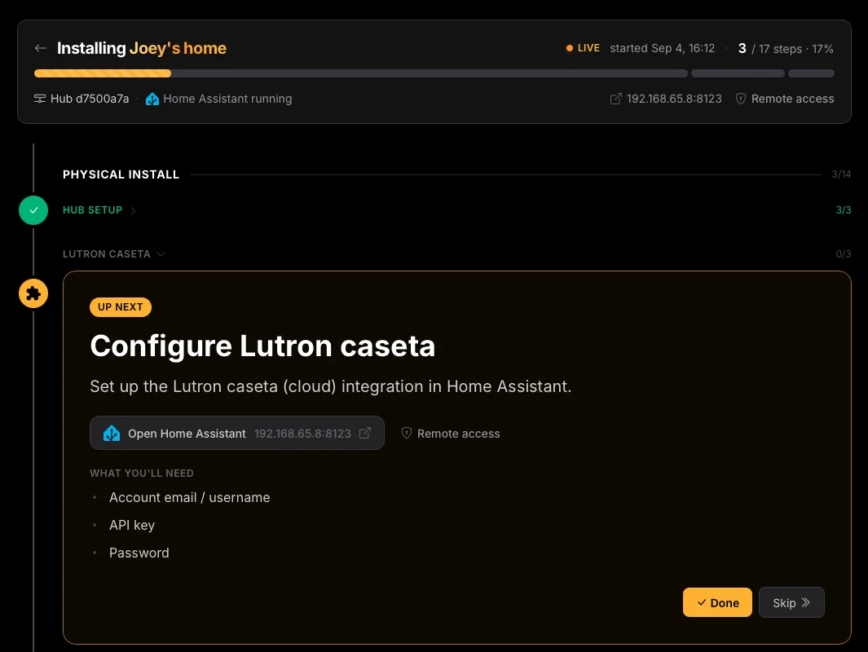868x652 pixels.
Task: Click the hub device icon beside Hub d7500a7a
Action: 40,99
